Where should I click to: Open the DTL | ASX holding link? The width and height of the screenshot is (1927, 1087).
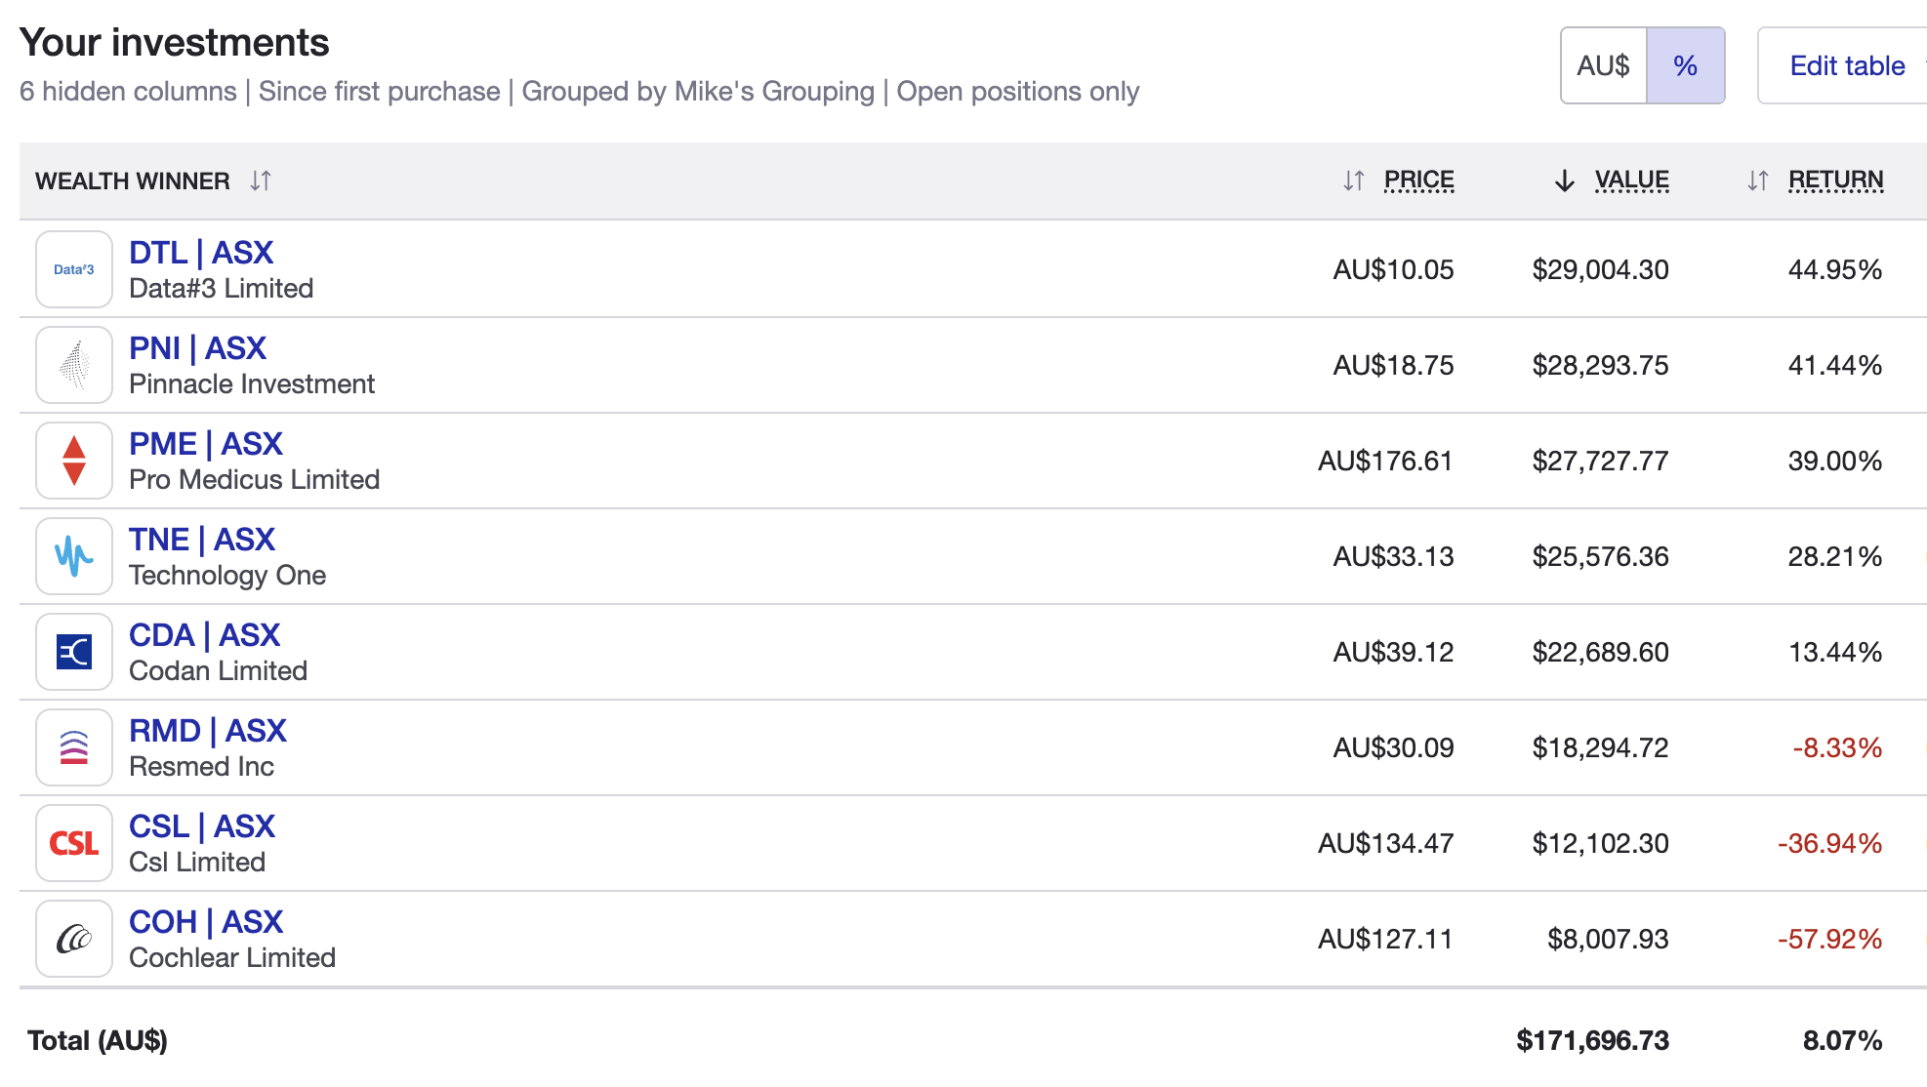(x=201, y=253)
